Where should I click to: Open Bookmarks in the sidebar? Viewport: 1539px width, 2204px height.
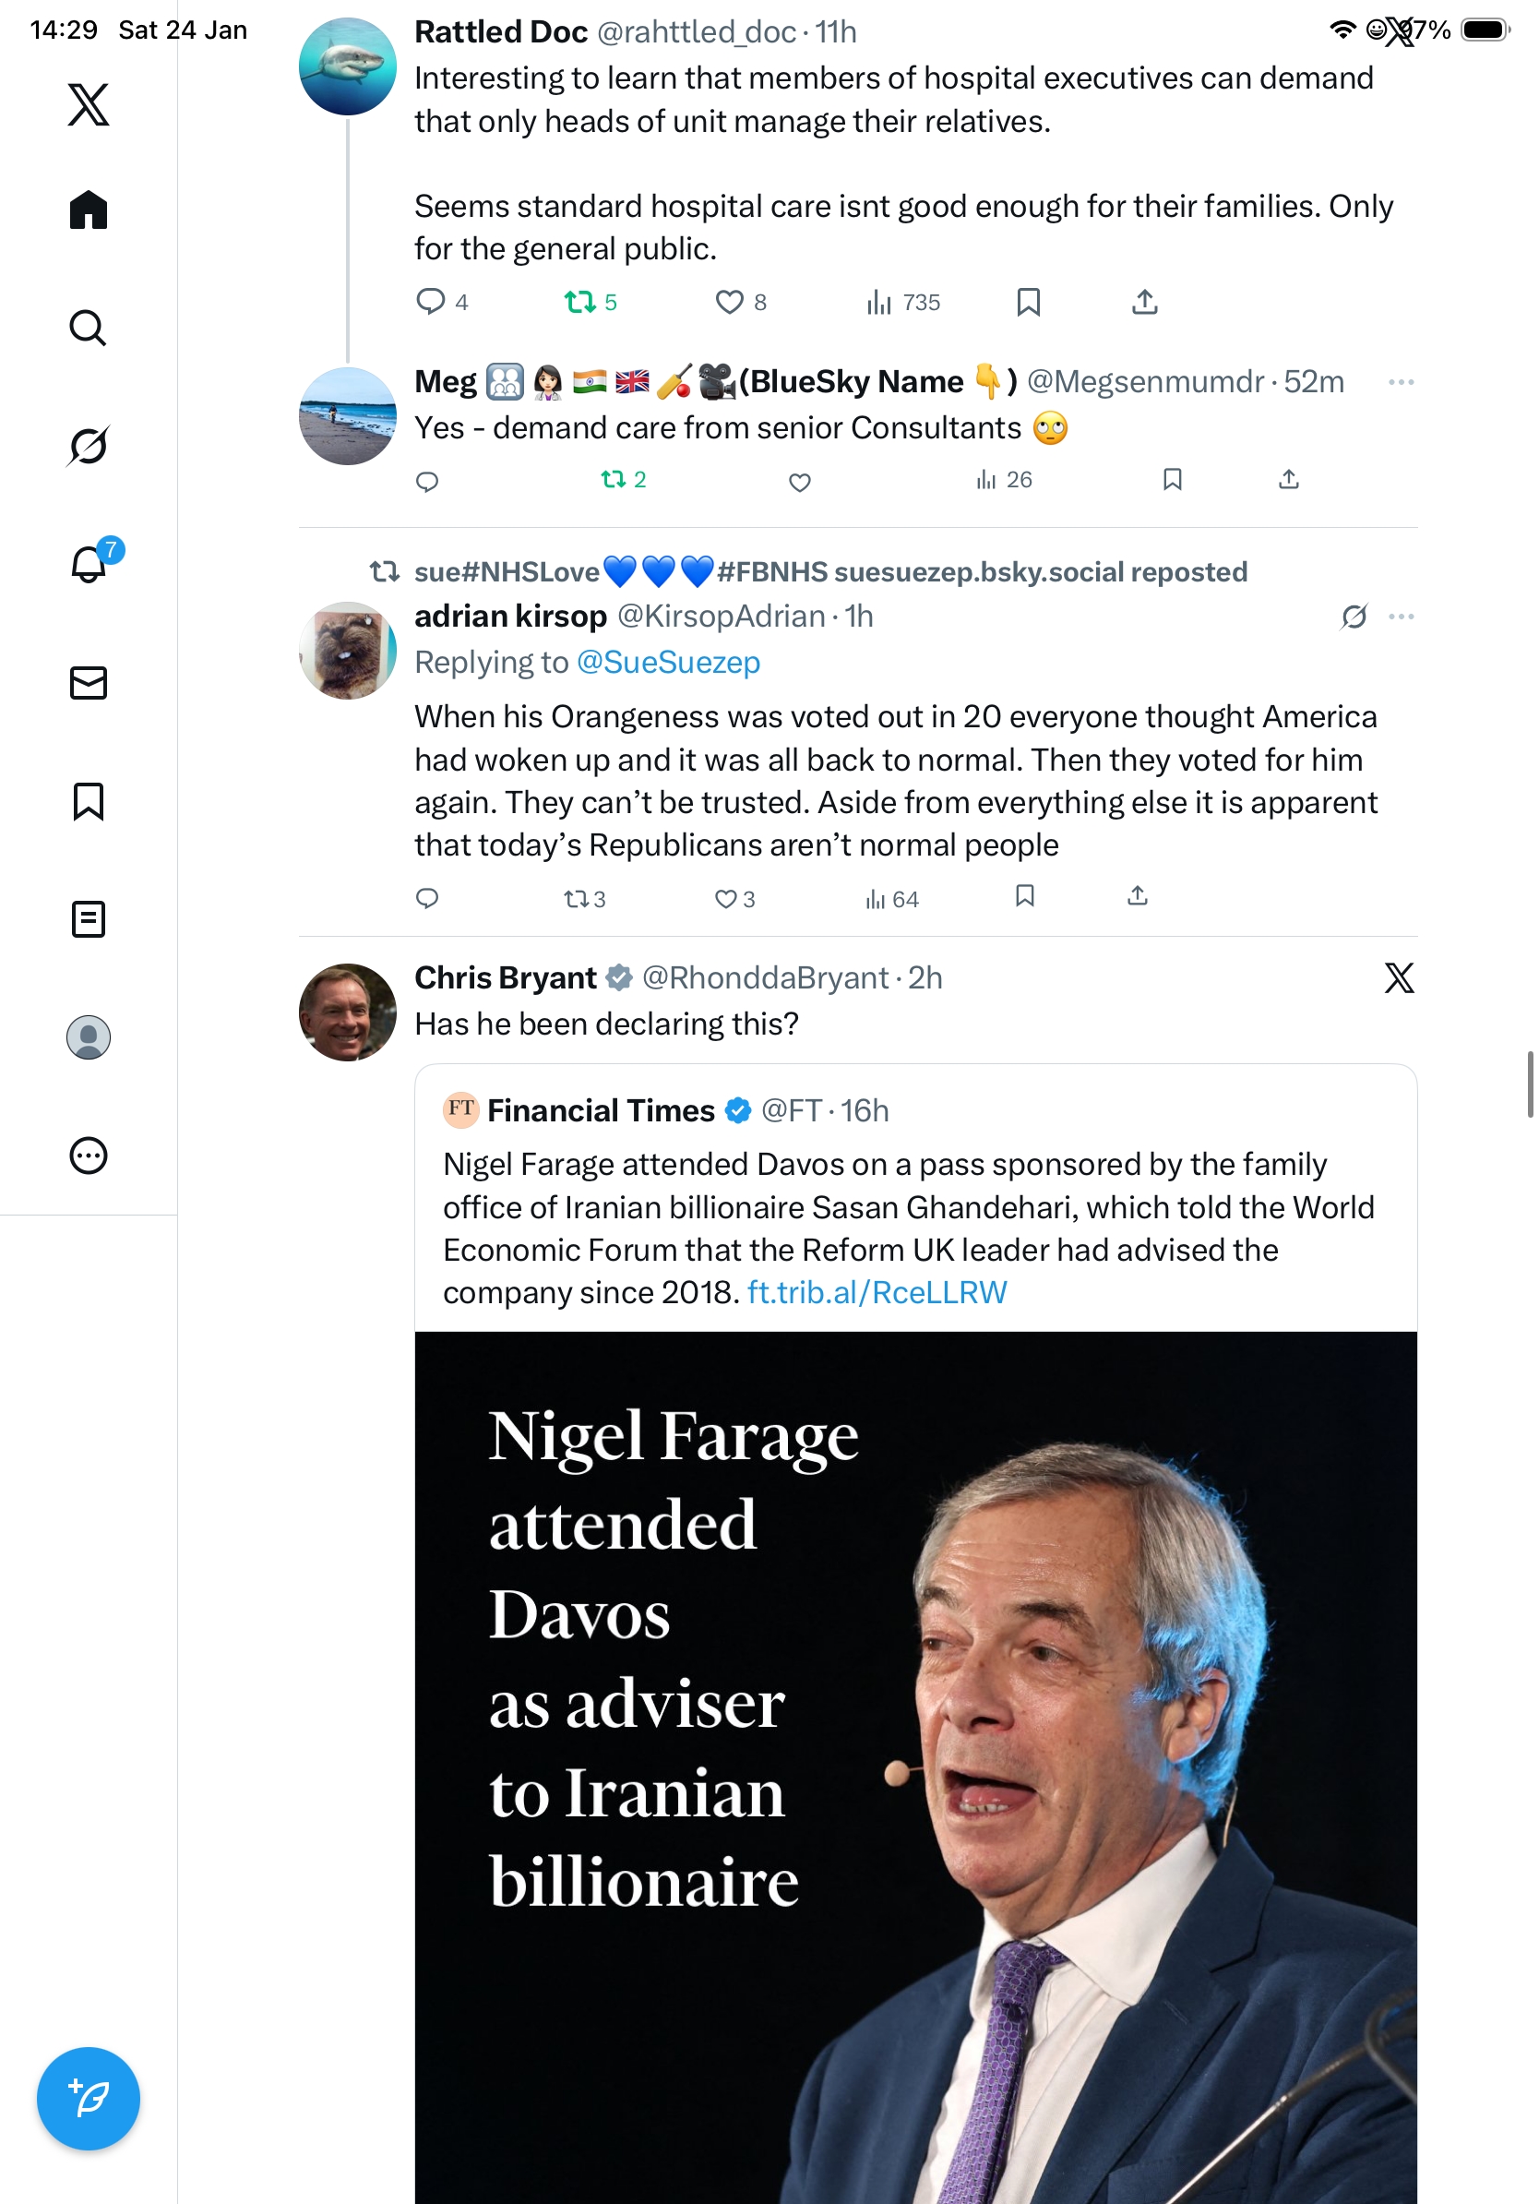[89, 800]
